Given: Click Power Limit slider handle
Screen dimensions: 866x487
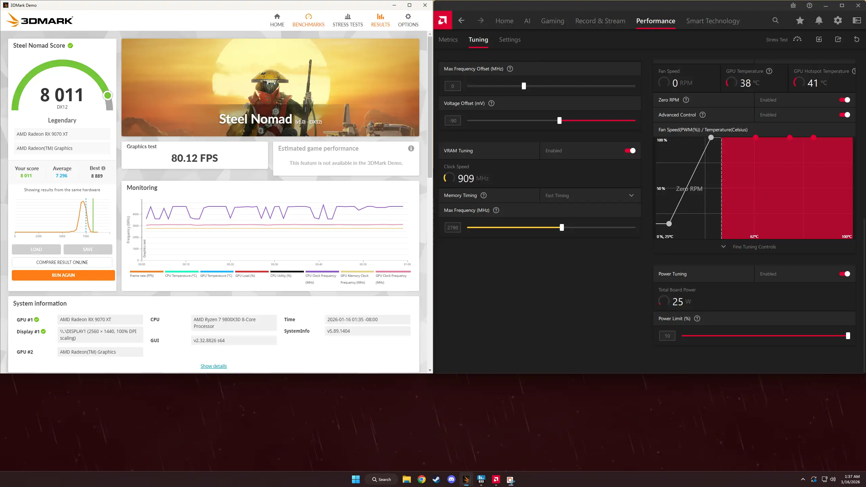Looking at the screenshot, I should [848, 336].
